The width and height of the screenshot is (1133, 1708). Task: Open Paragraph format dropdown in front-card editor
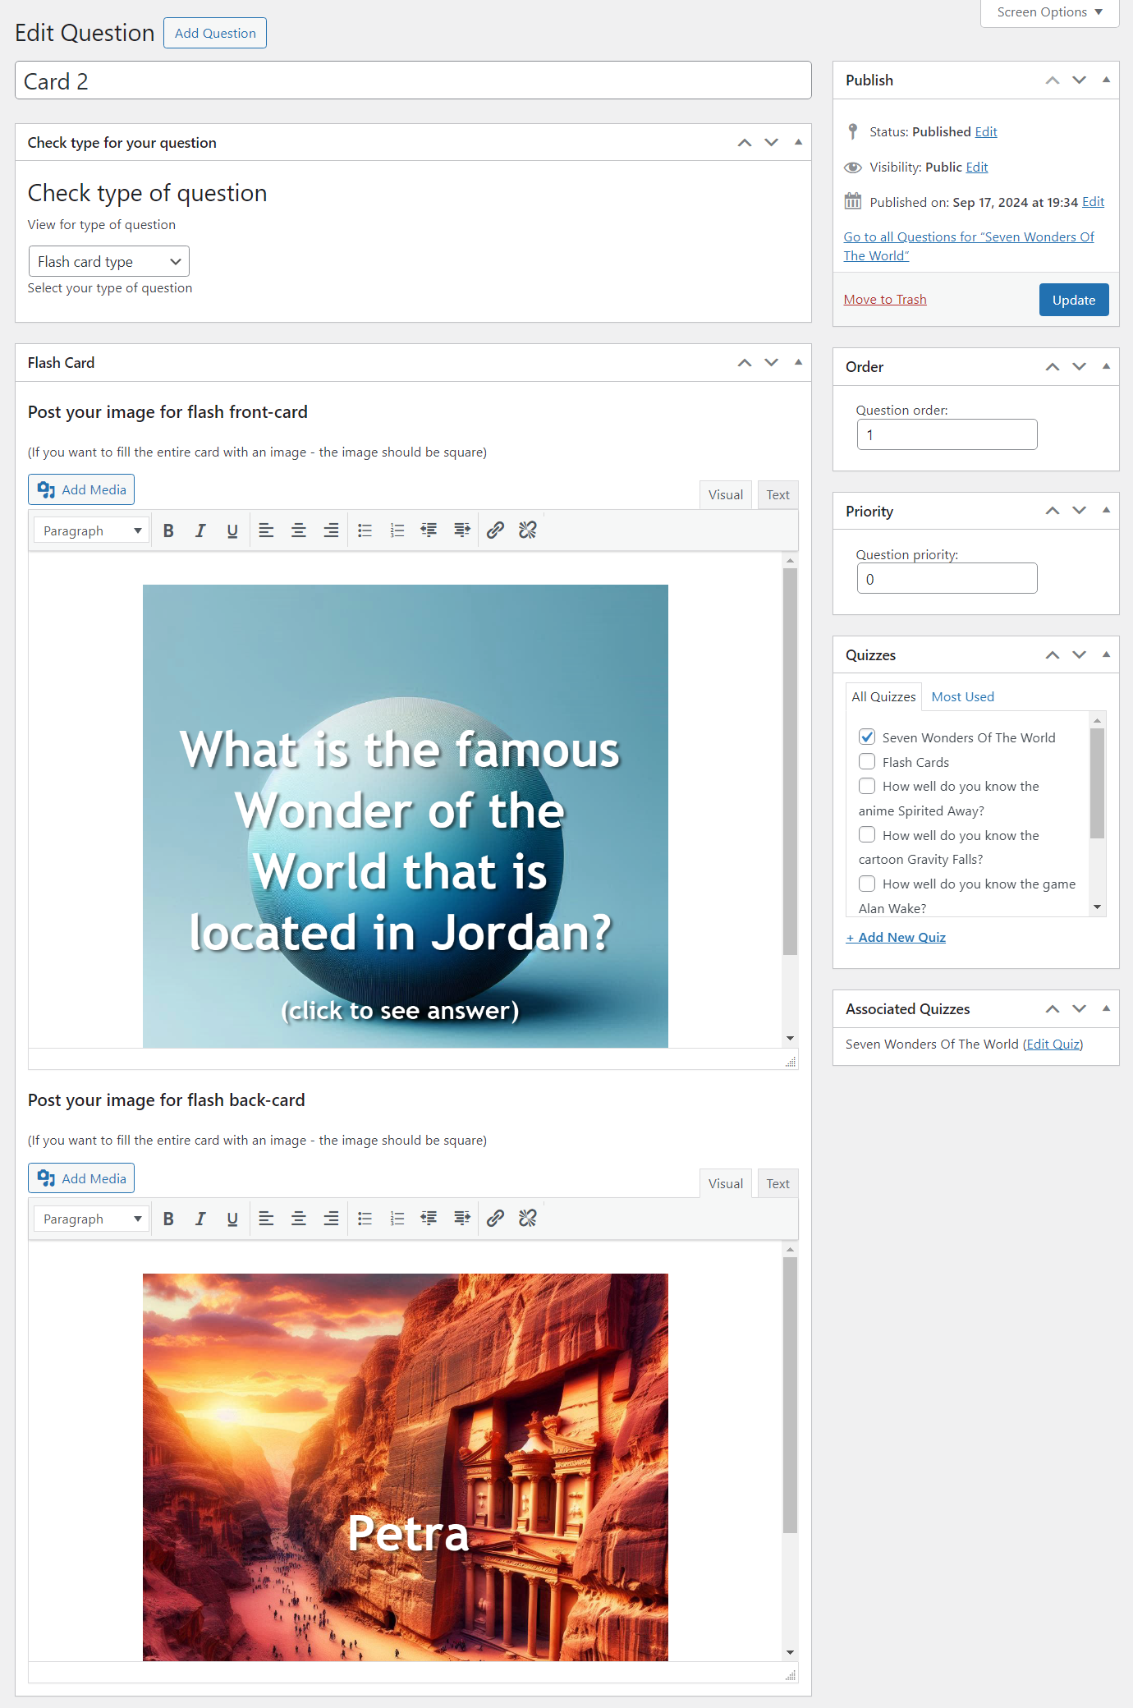[x=92, y=530]
